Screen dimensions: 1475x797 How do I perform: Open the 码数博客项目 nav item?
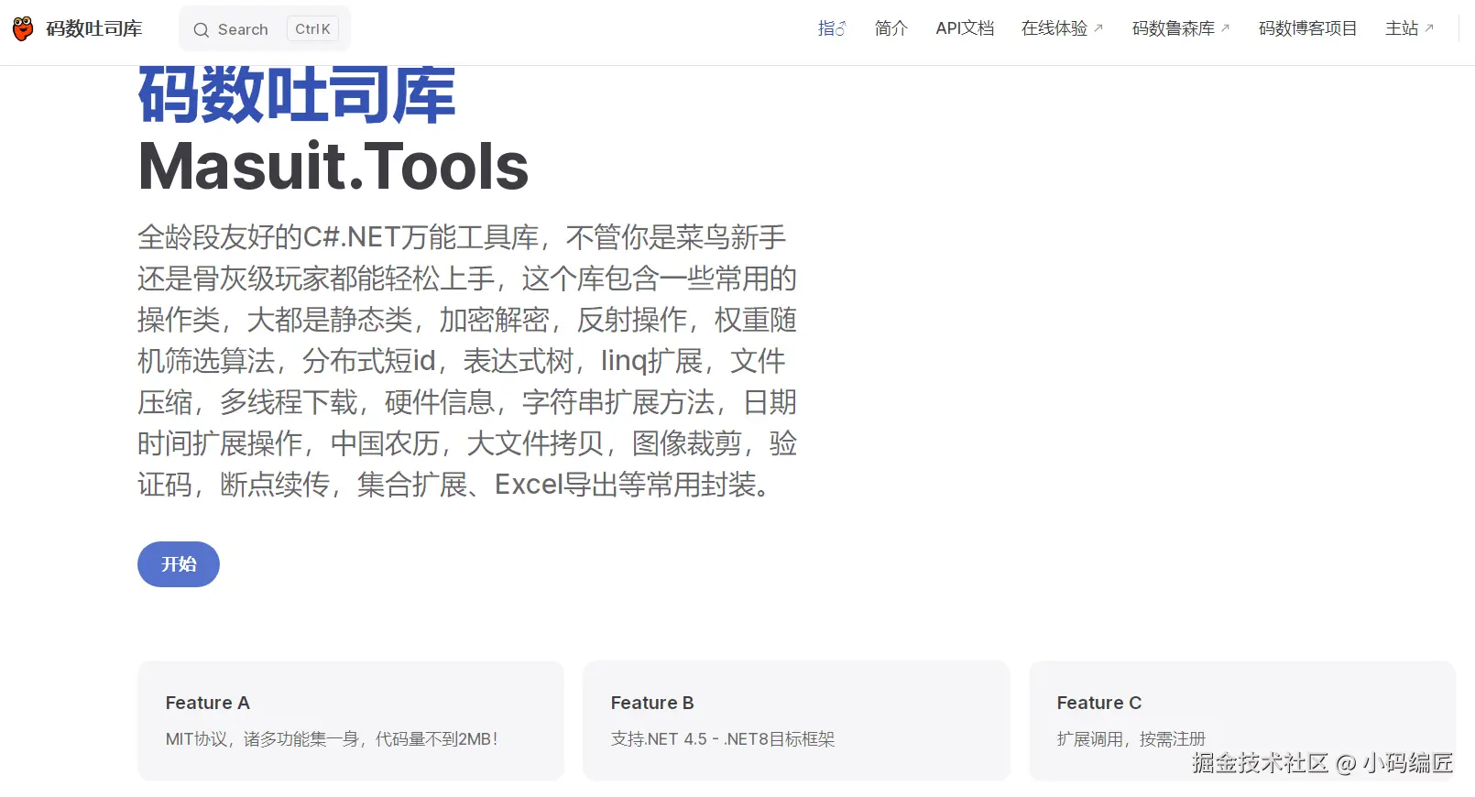point(1307,28)
